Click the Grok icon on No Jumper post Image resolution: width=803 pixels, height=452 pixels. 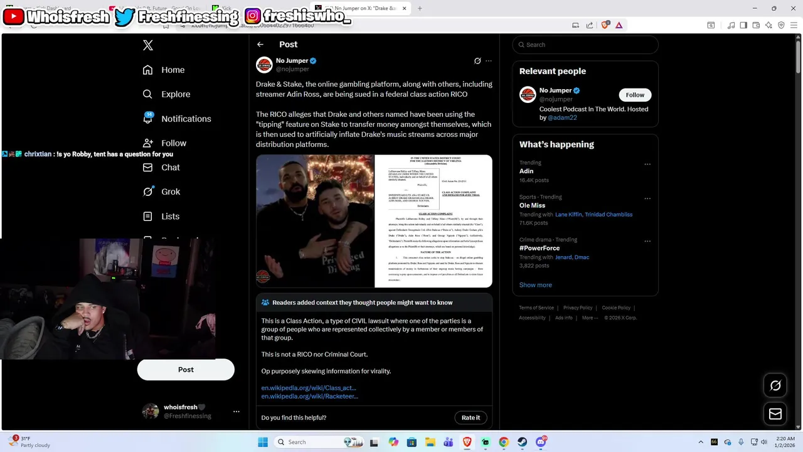(x=477, y=61)
